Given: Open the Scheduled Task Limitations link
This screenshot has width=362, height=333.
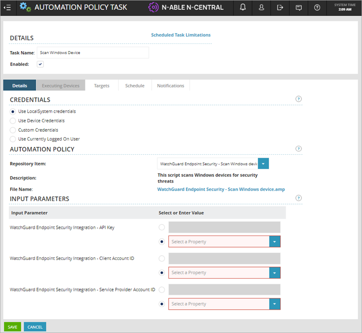Looking at the screenshot, I should [x=181, y=35].
